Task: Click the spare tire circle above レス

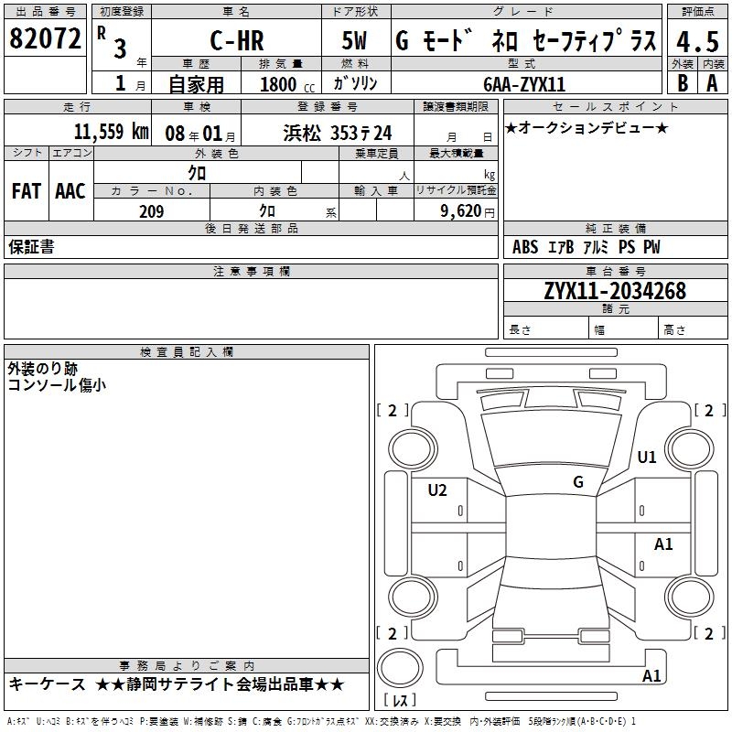Action: [x=400, y=667]
